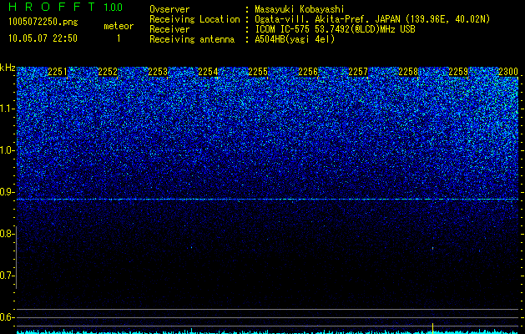Click the 1.0 kHz axis label
The height and width of the screenshot is (334, 525).
(x=8, y=150)
